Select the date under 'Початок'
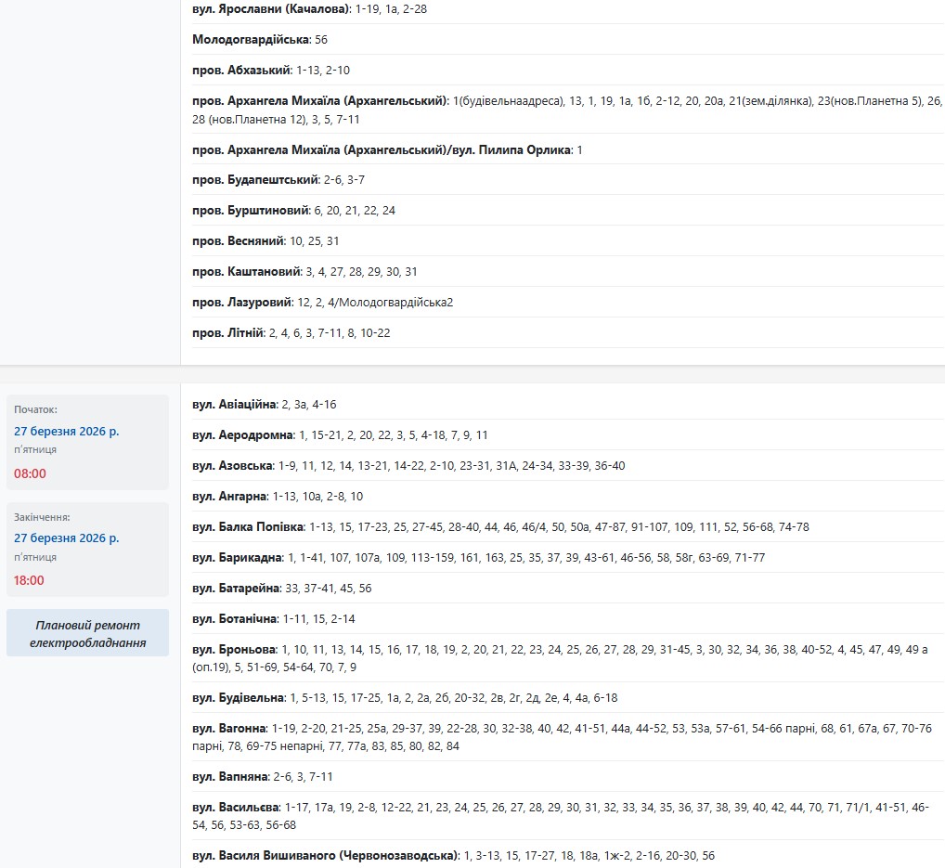The width and height of the screenshot is (945, 868). [66, 431]
